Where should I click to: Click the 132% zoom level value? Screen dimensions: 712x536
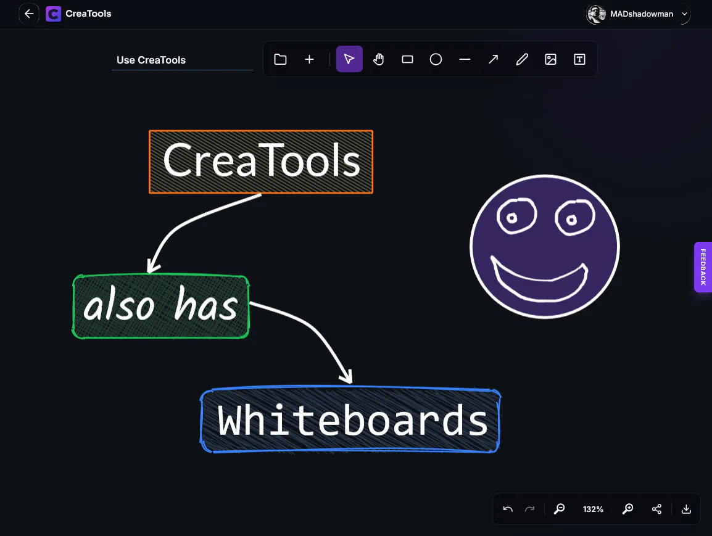pyautogui.click(x=593, y=509)
